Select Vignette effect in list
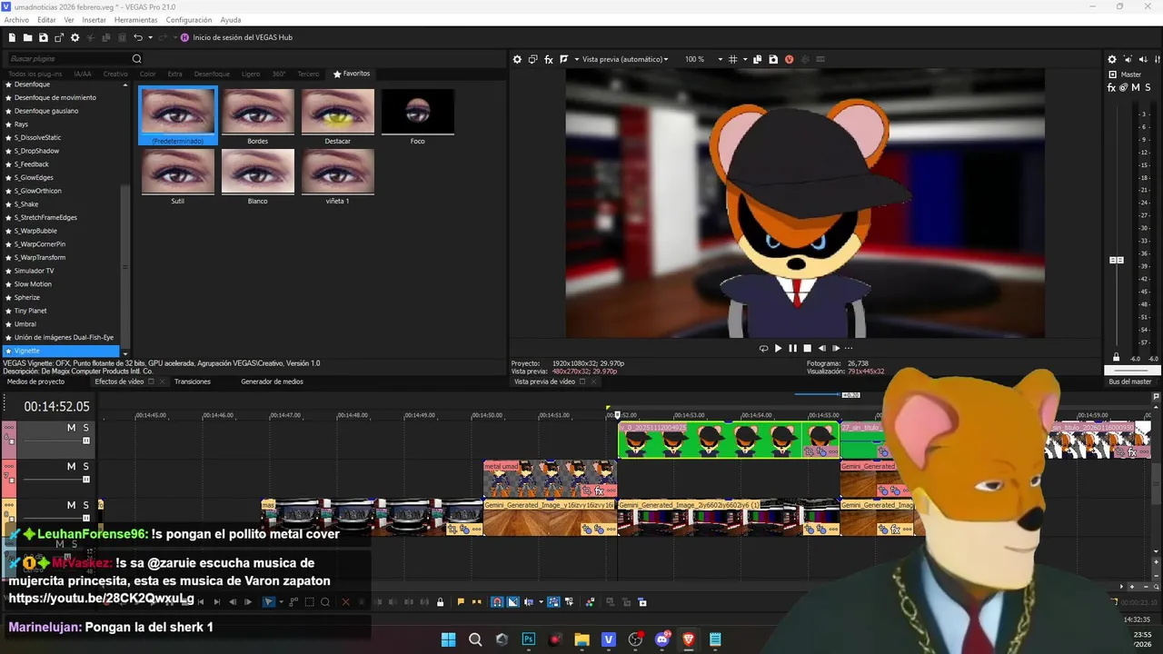This screenshot has width=1163, height=654. click(61, 351)
